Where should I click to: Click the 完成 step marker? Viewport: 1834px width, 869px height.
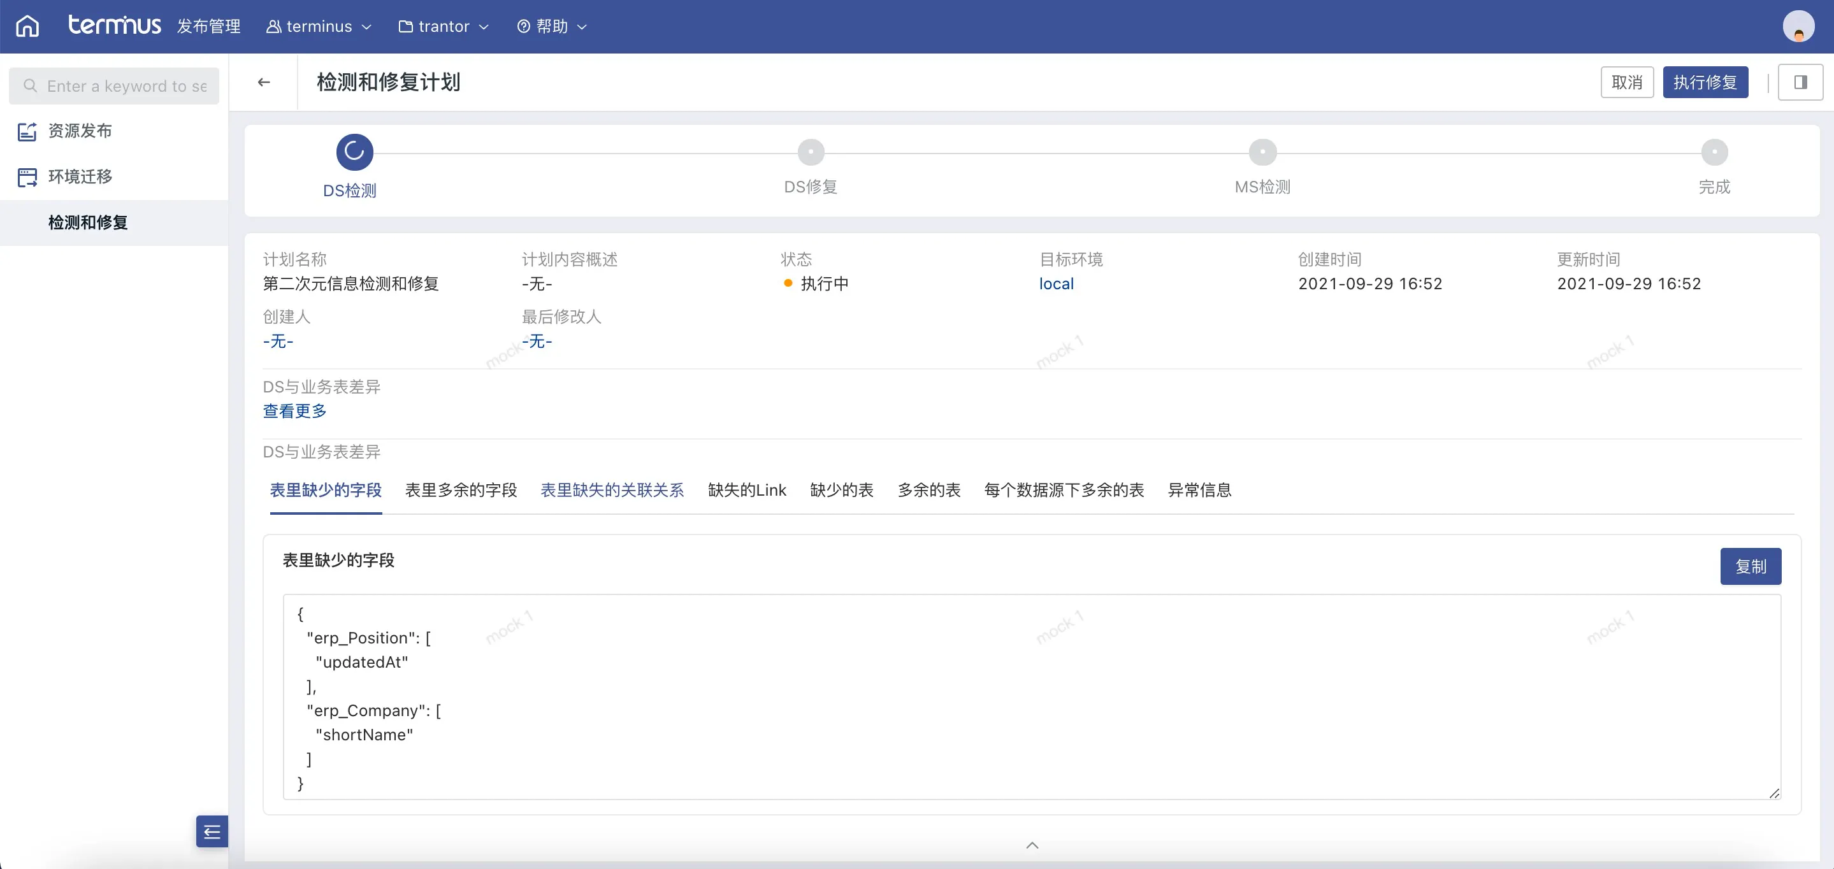[1714, 152]
